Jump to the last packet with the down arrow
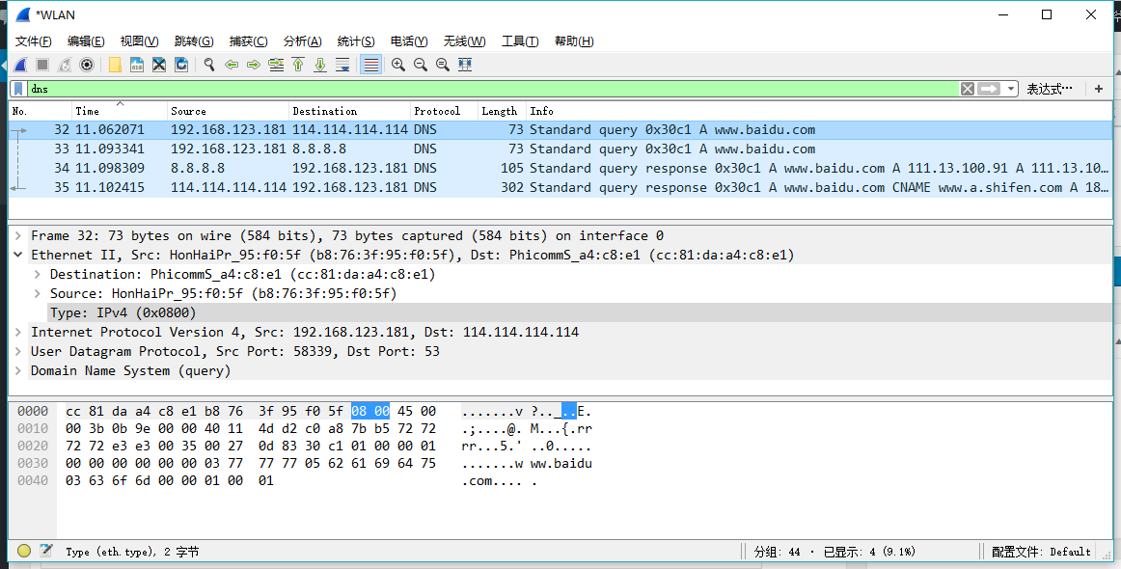 pos(320,65)
